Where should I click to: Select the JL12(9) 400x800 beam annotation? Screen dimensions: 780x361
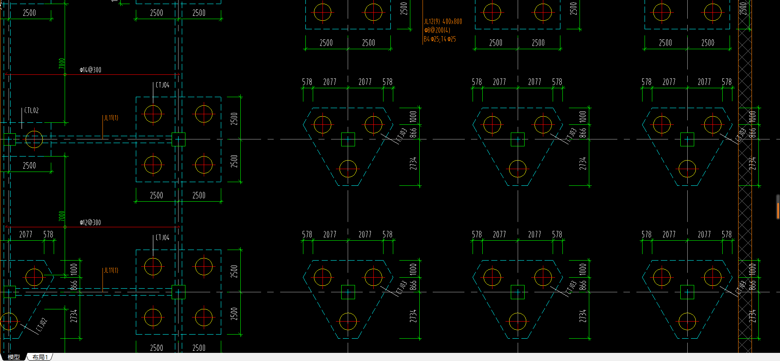pos(443,22)
